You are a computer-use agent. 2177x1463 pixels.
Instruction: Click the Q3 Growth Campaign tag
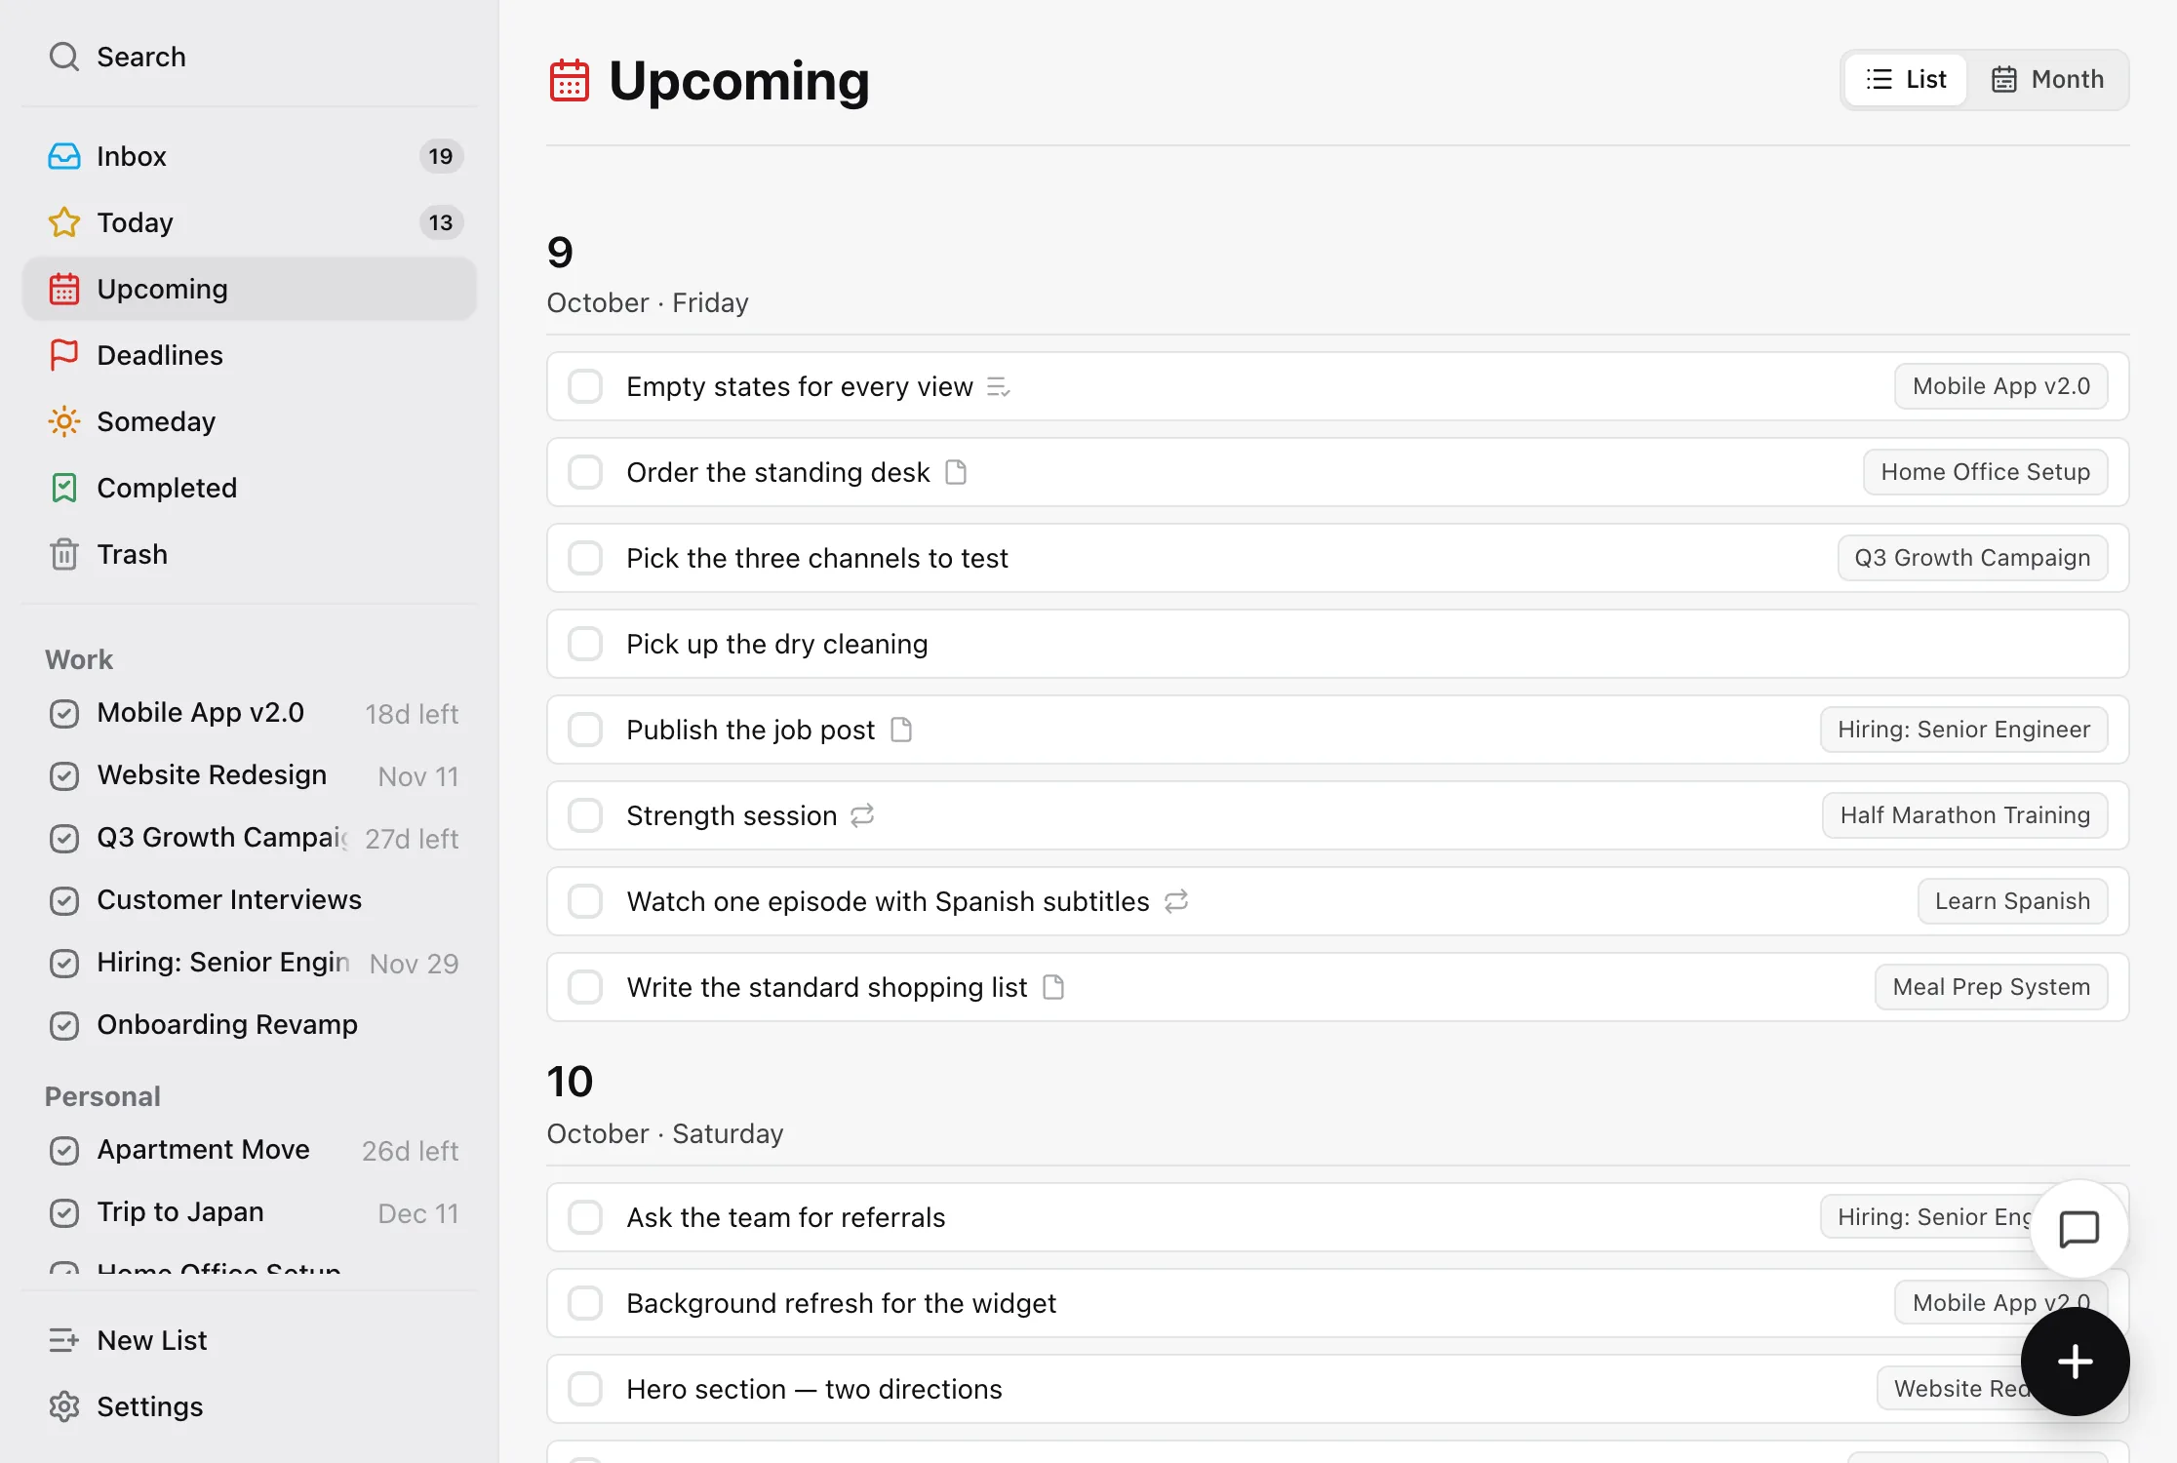click(1972, 558)
